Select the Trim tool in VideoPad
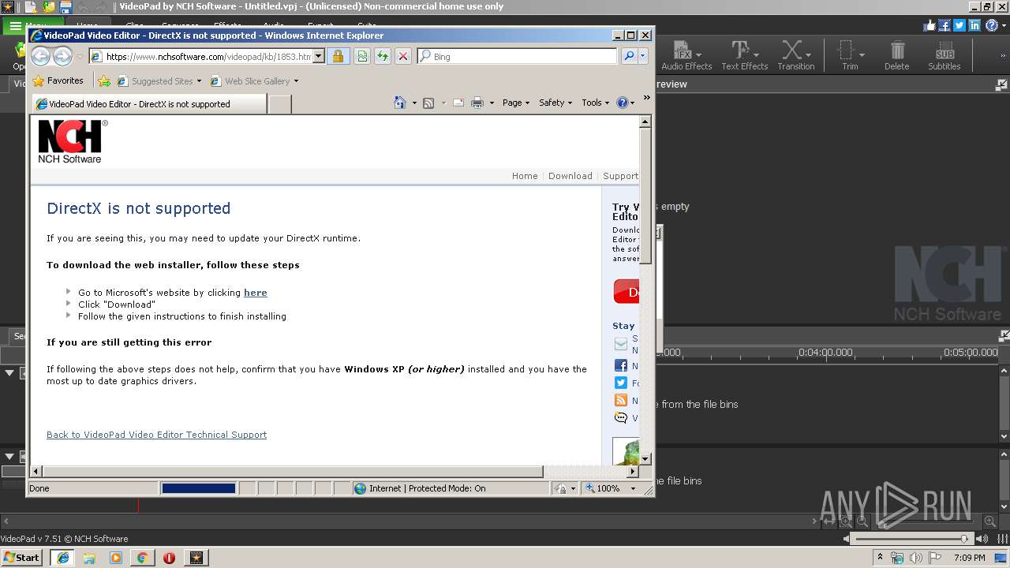This screenshot has width=1010, height=568. [x=850, y=56]
